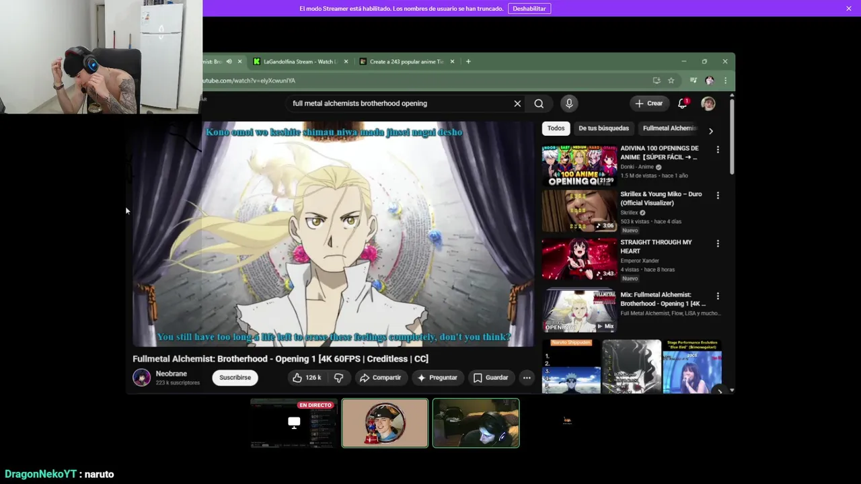Open Chrome profile avatar in toolbar
The height and width of the screenshot is (484, 861).
click(709, 81)
